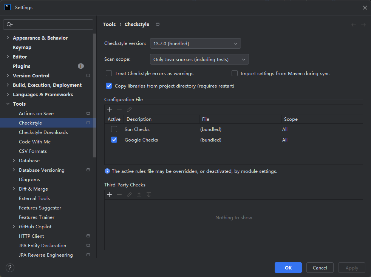Move third-party check down arrow icon
Screen dimensions: 371x277
(x=149, y=195)
